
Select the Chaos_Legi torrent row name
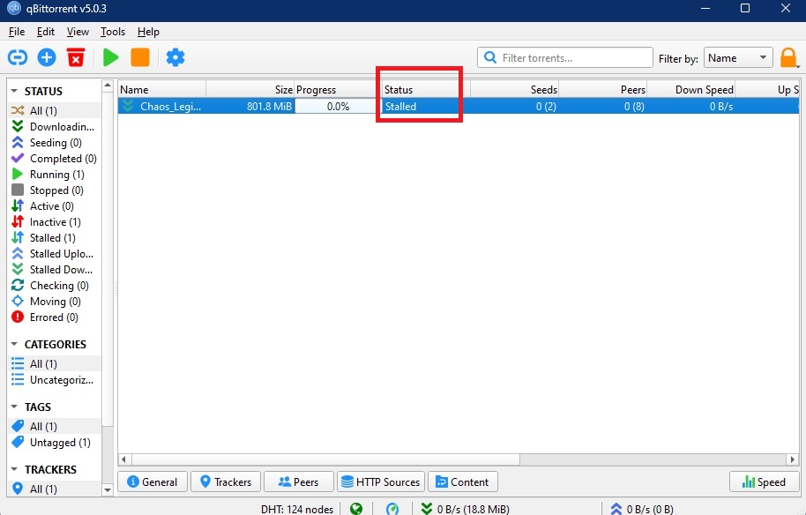coord(170,107)
